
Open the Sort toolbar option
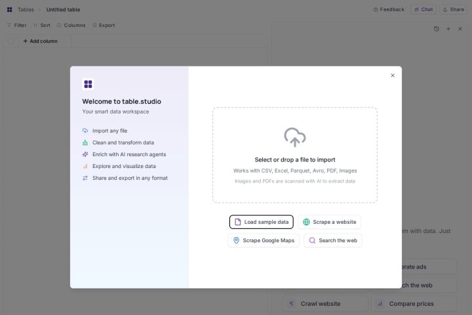tap(42, 26)
